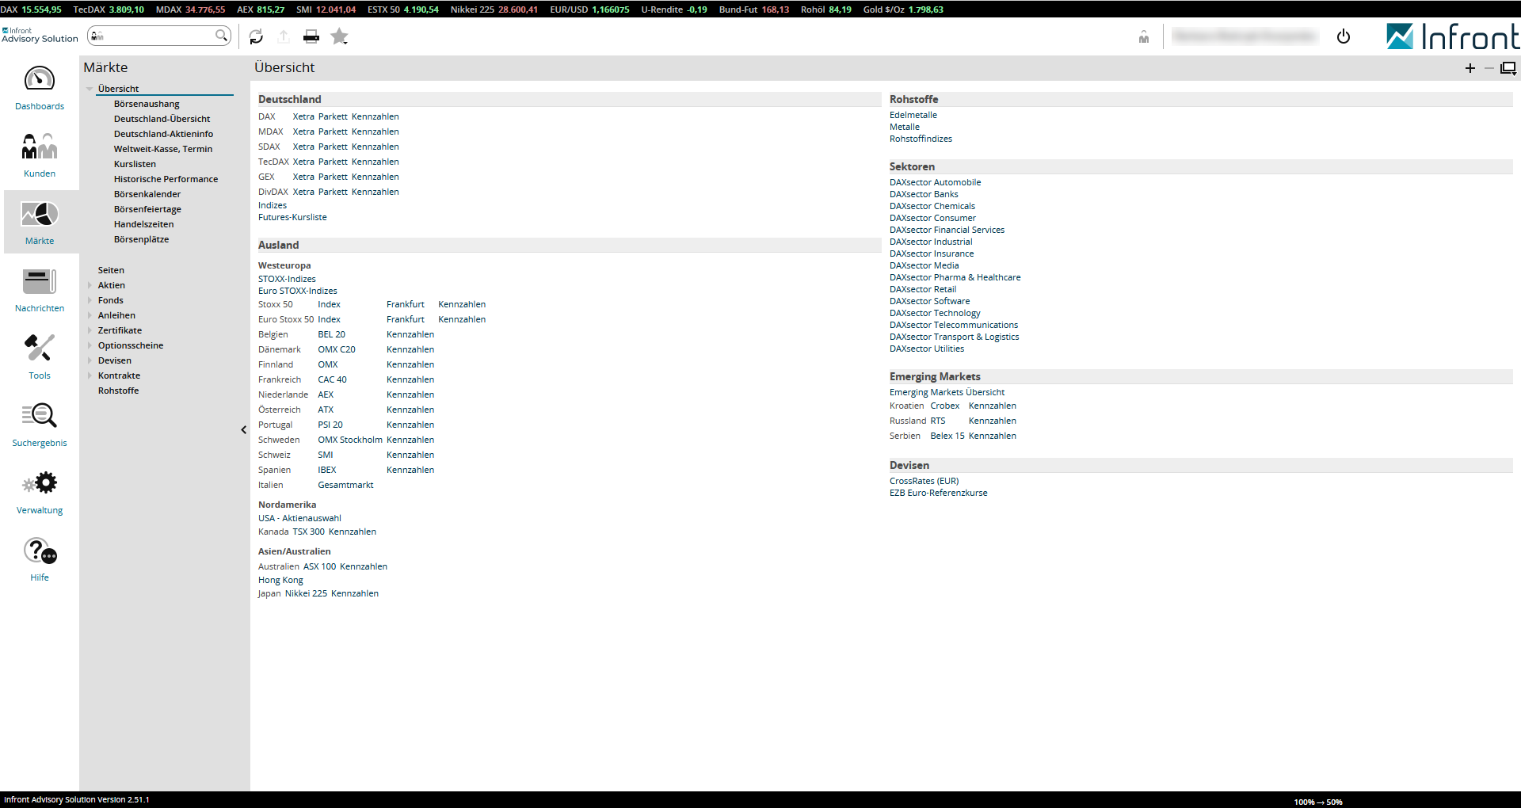Open the Kunden customers icon
The height and width of the screenshot is (808, 1521).
40,147
